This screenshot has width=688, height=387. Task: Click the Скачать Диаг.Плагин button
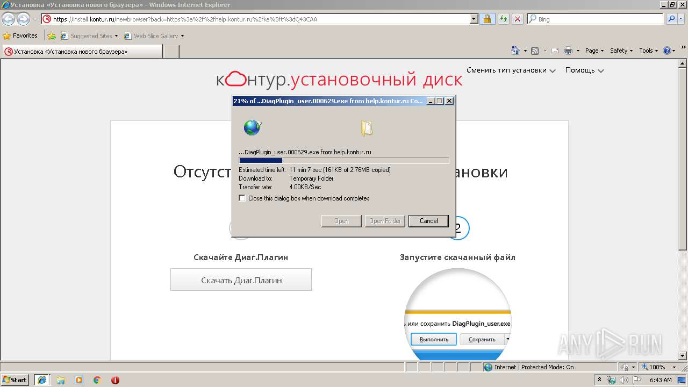pos(241,279)
